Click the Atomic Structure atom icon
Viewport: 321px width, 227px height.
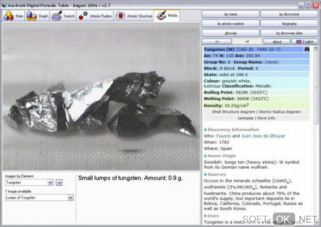click(120, 16)
